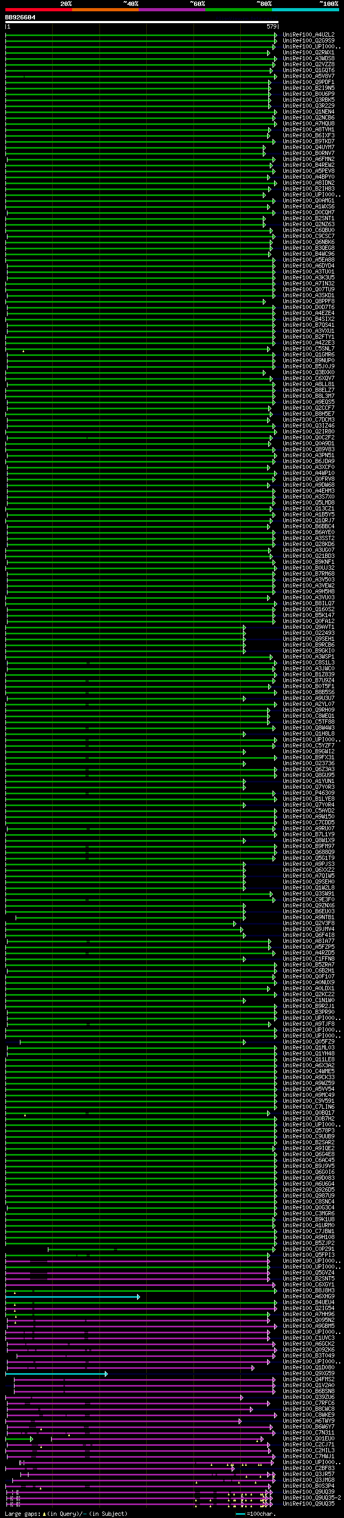Click the white query sequence bar

pos(142,22)
